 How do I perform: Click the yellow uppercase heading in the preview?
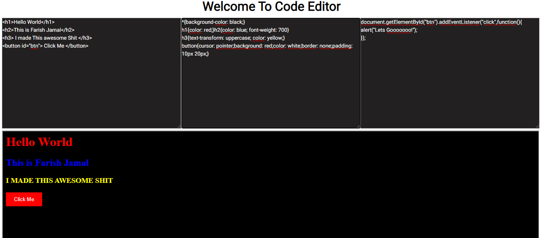click(x=59, y=180)
